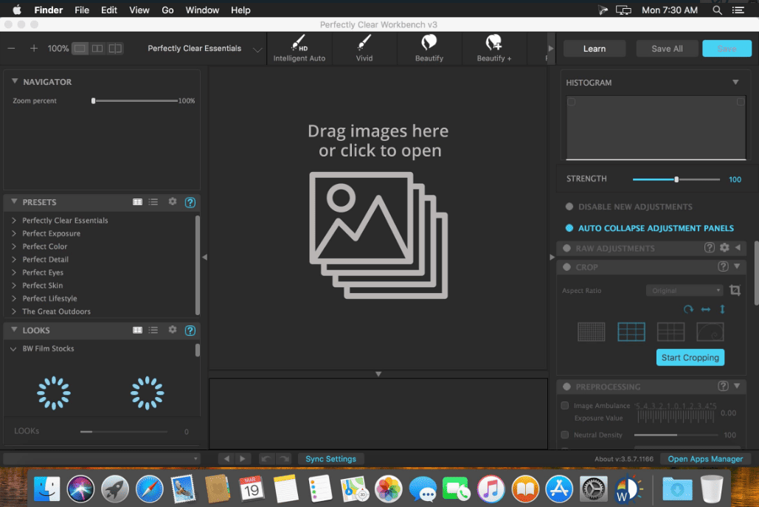Rotate the crop using the rotate icon

(688, 309)
